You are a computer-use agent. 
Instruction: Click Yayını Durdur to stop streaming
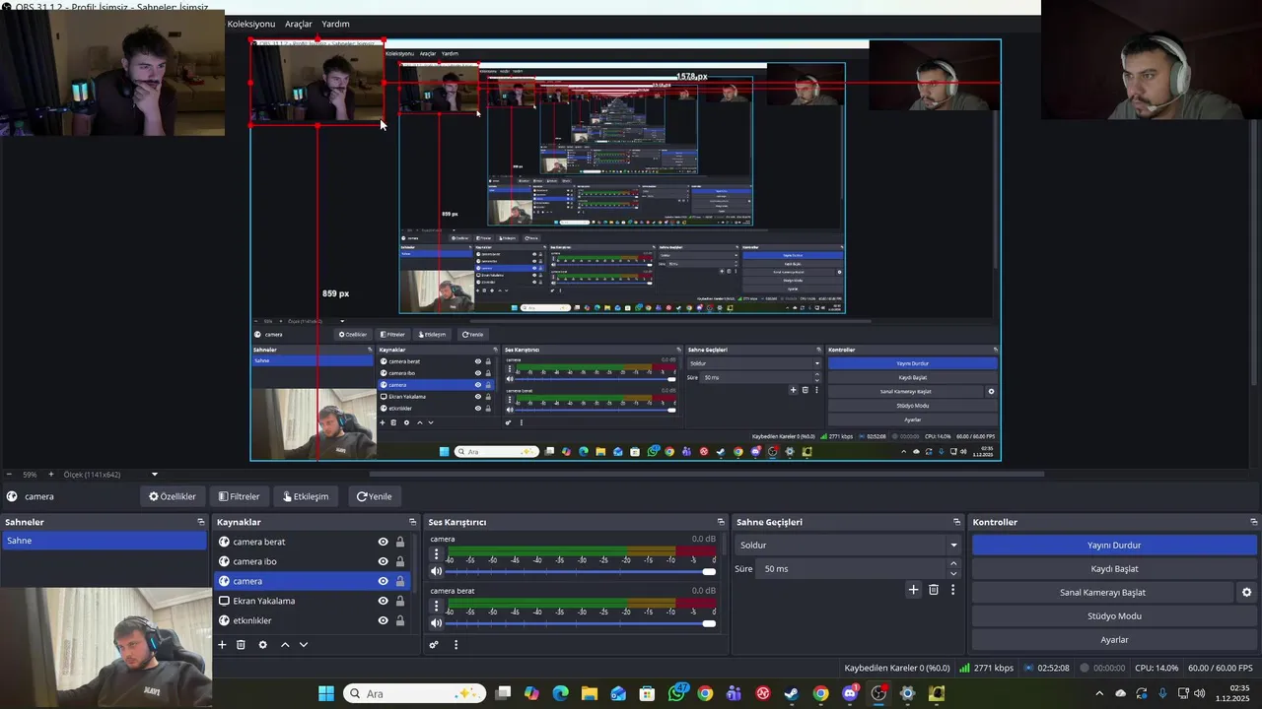coord(1114,545)
